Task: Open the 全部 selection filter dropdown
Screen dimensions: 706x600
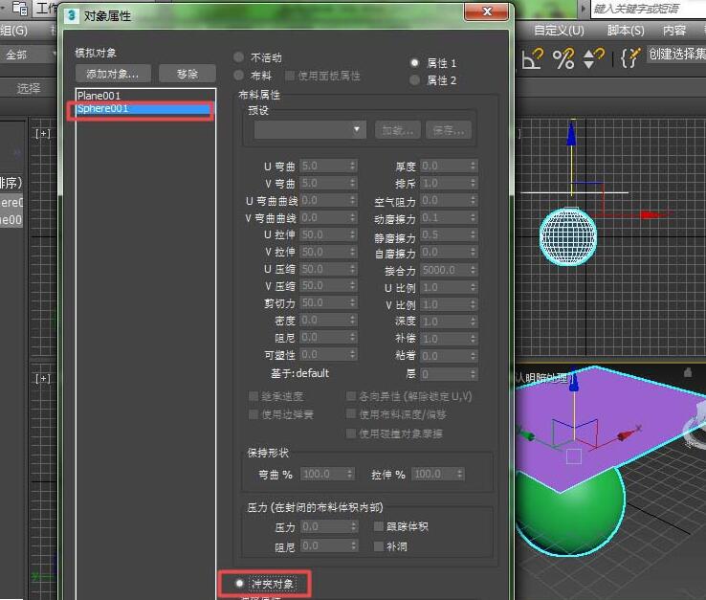Action: (29, 55)
